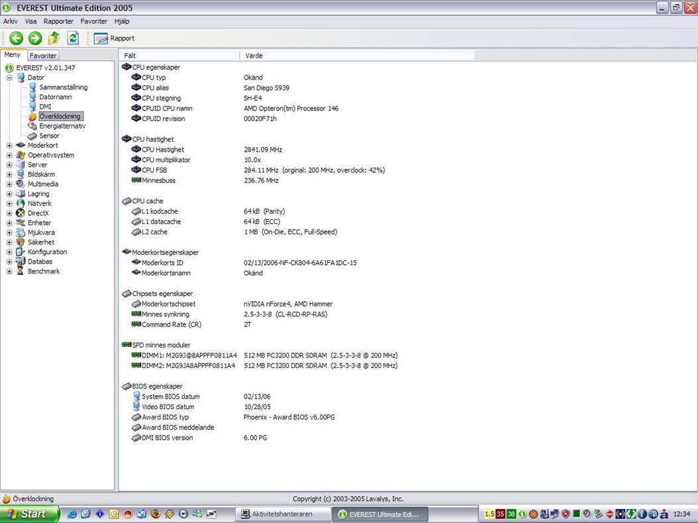Expand the Multimedia tree node
Image resolution: width=698 pixels, height=523 pixels.
[x=9, y=184]
